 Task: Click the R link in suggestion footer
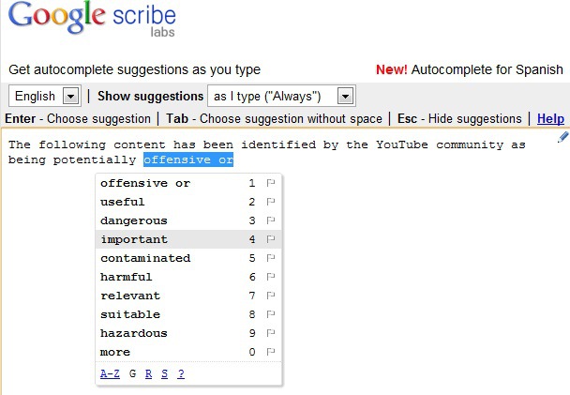[x=148, y=373]
